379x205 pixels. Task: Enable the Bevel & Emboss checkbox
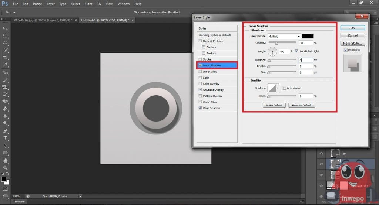click(x=201, y=41)
